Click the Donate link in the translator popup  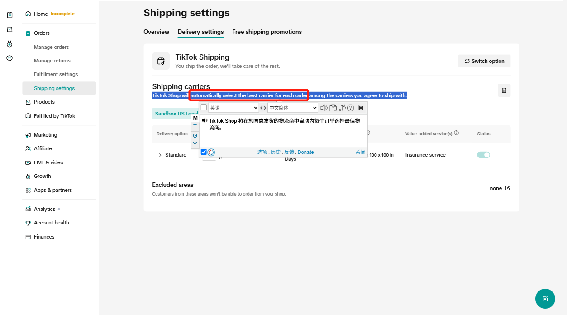pos(305,152)
